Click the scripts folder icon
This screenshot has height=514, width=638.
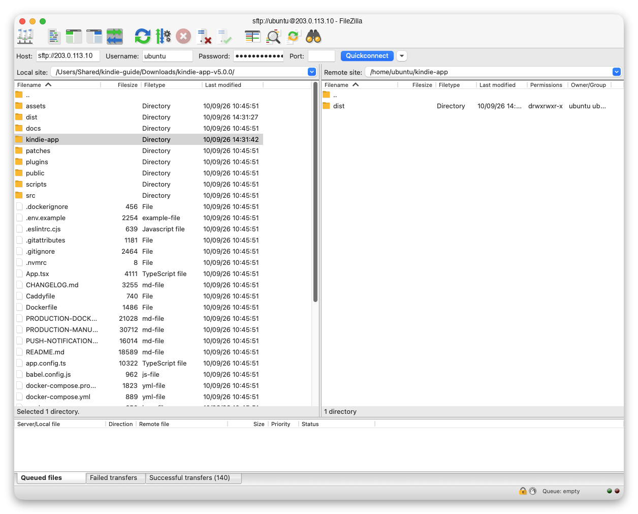[x=19, y=184]
